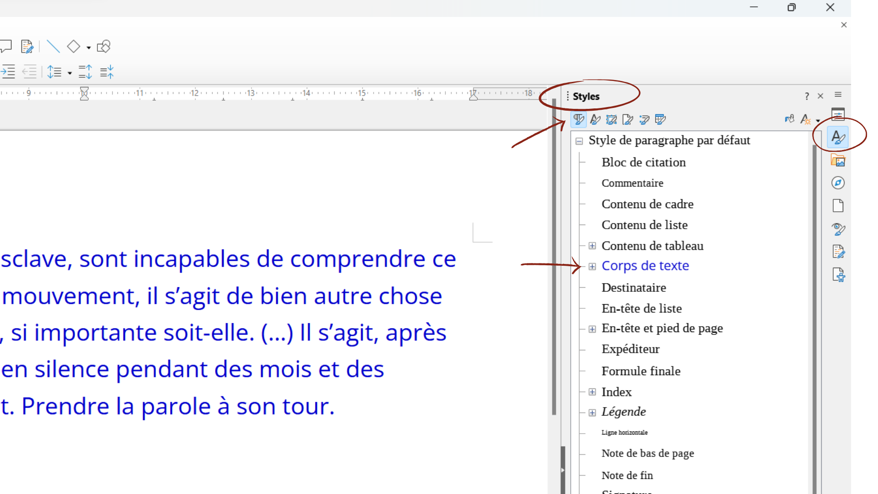Select Paragraph Styles icon in Styles panel
This screenshot has width=878, height=494.
click(578, 120)
